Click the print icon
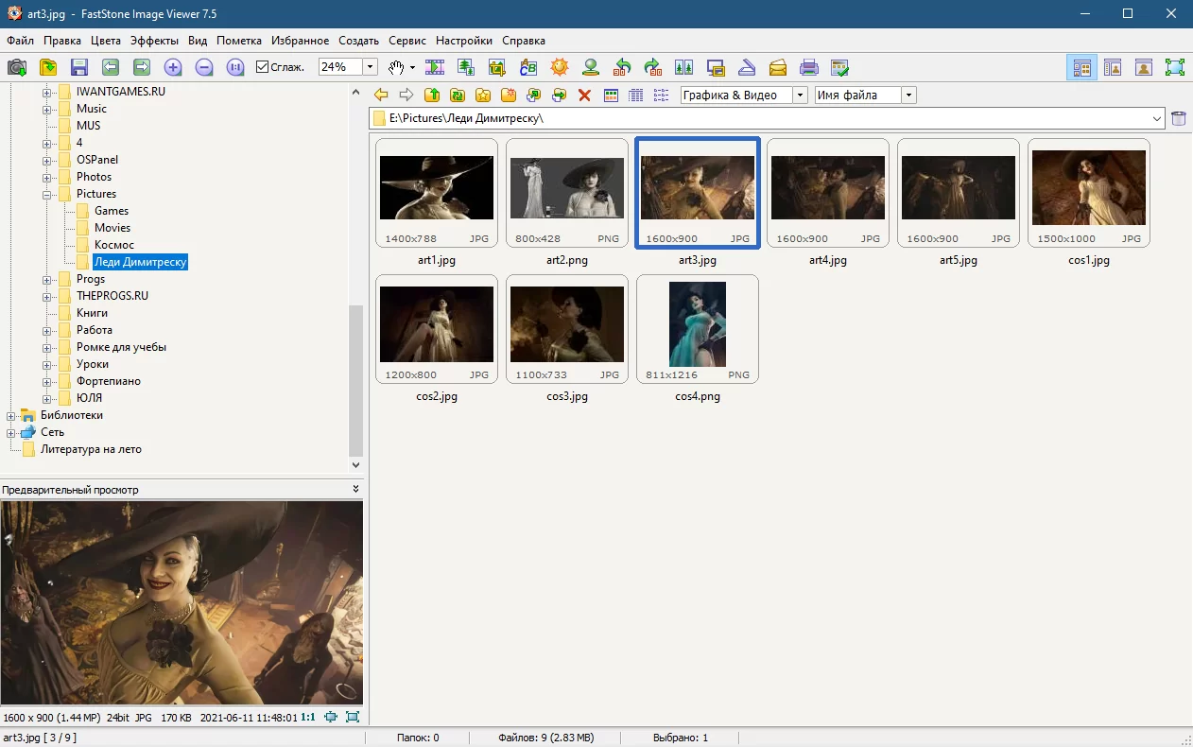Viewport: 1193px width, 747px height. tap(809, 67)
